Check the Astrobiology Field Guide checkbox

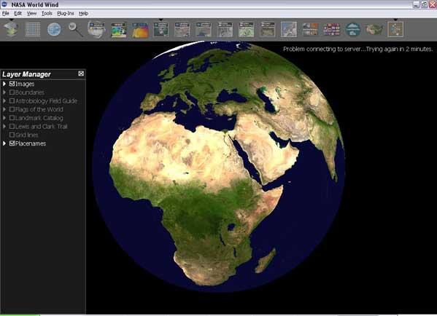click(x=12, y=100)
